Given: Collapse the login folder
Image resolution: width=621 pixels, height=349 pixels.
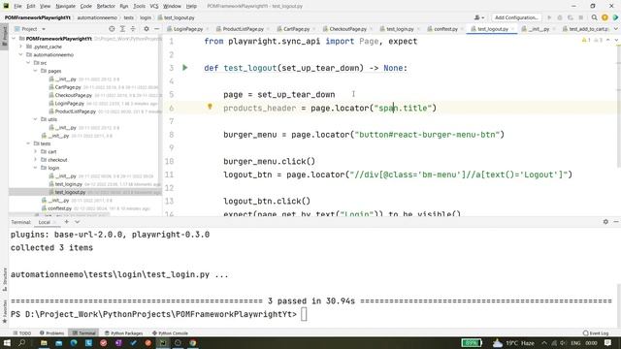Looking at the screenshot, I should point(35,168).
